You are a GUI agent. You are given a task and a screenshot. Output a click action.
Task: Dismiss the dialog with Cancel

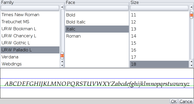[x=186, y=101]
